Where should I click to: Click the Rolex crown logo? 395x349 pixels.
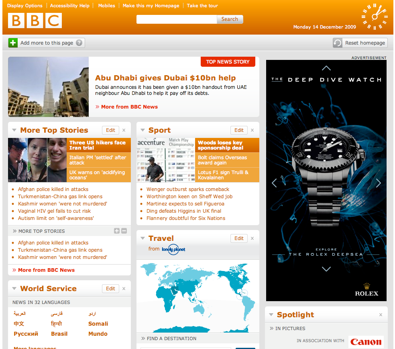click(367, 290)
